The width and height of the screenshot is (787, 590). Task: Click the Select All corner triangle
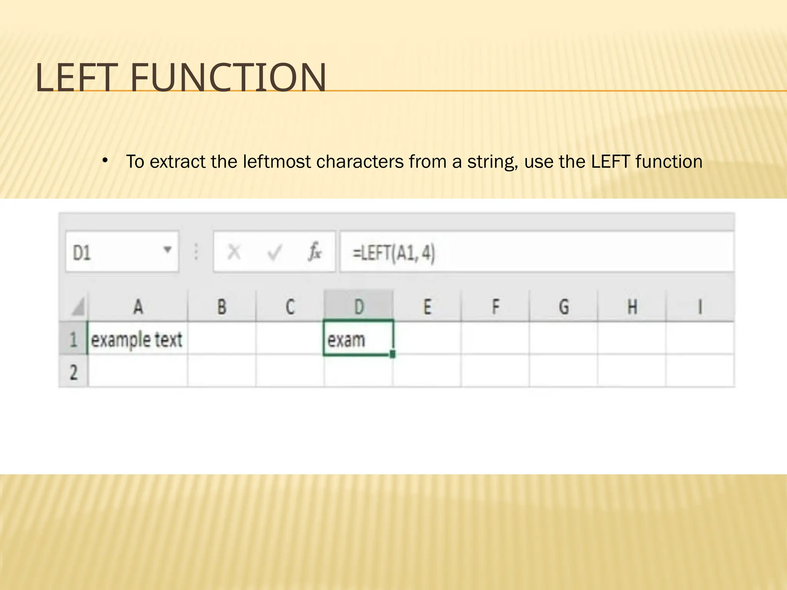(x=78, y=307)
